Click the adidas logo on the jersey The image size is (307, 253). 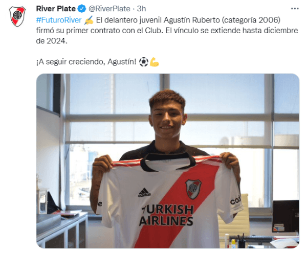(x=144, y=192)
